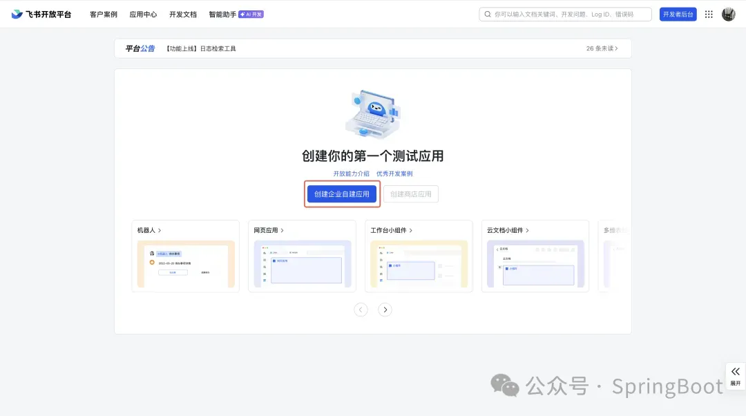Screen dimensions: 746x416
Task: Expand the 机器人 category
Action: coord(149,230)
